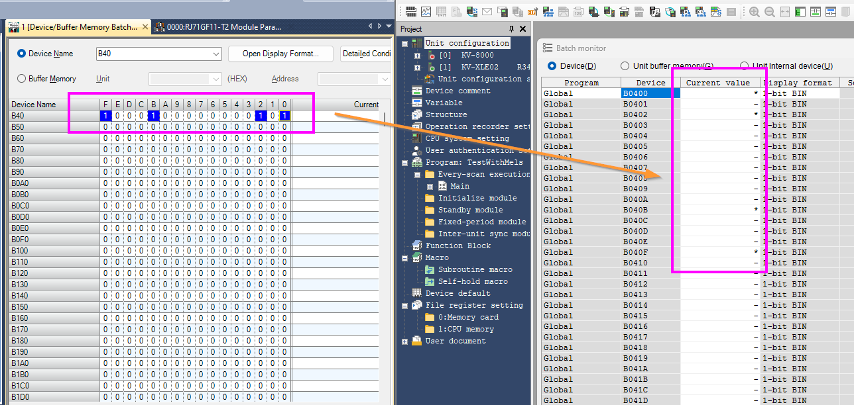
Task: Pin the Project panel
Action: click(x=511, y=29)
